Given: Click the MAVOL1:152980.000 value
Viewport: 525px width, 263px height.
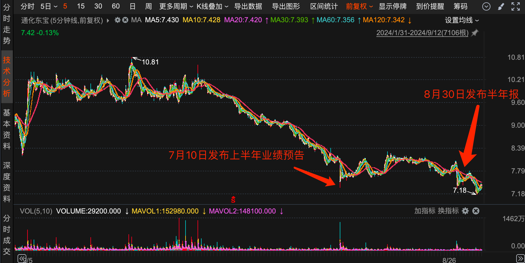Looking at the screenshot, I should [x=165, y=211].
